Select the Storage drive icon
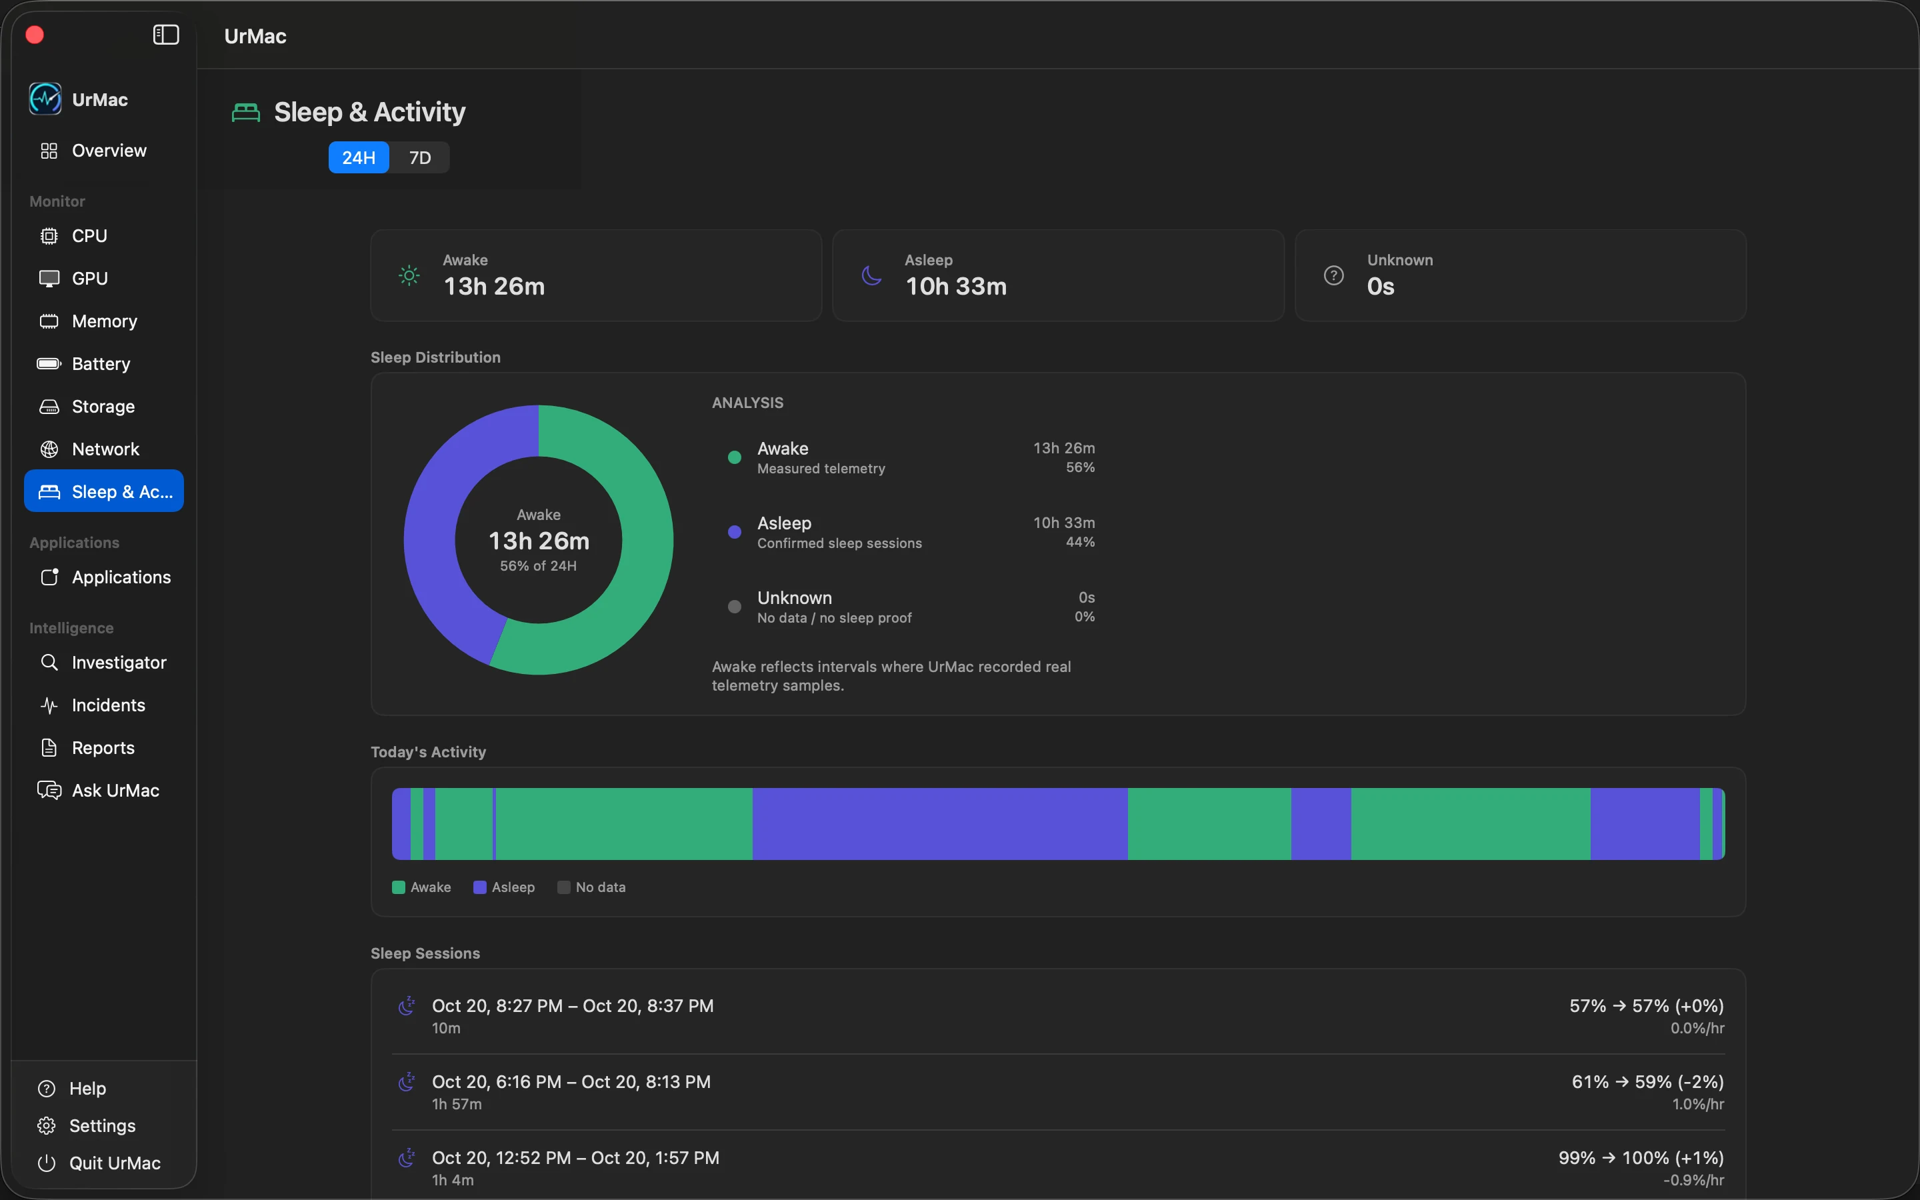 (x=49, y=407)
